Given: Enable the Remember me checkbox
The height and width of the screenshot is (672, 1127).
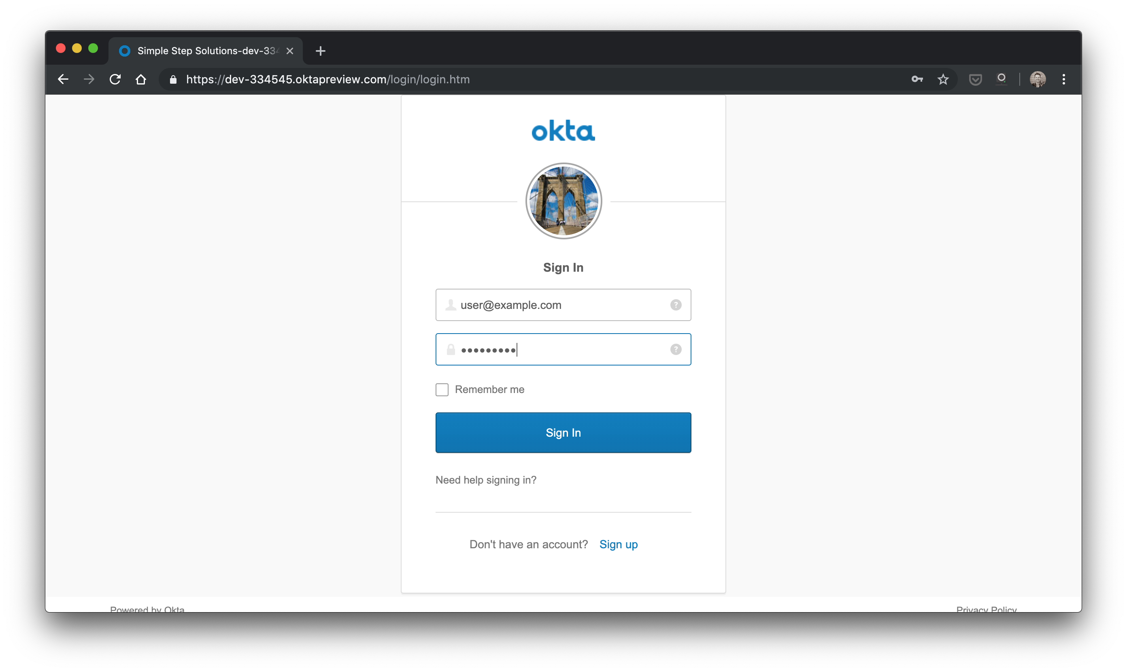Looking at the screenshot, I should (x=442, y=389).
